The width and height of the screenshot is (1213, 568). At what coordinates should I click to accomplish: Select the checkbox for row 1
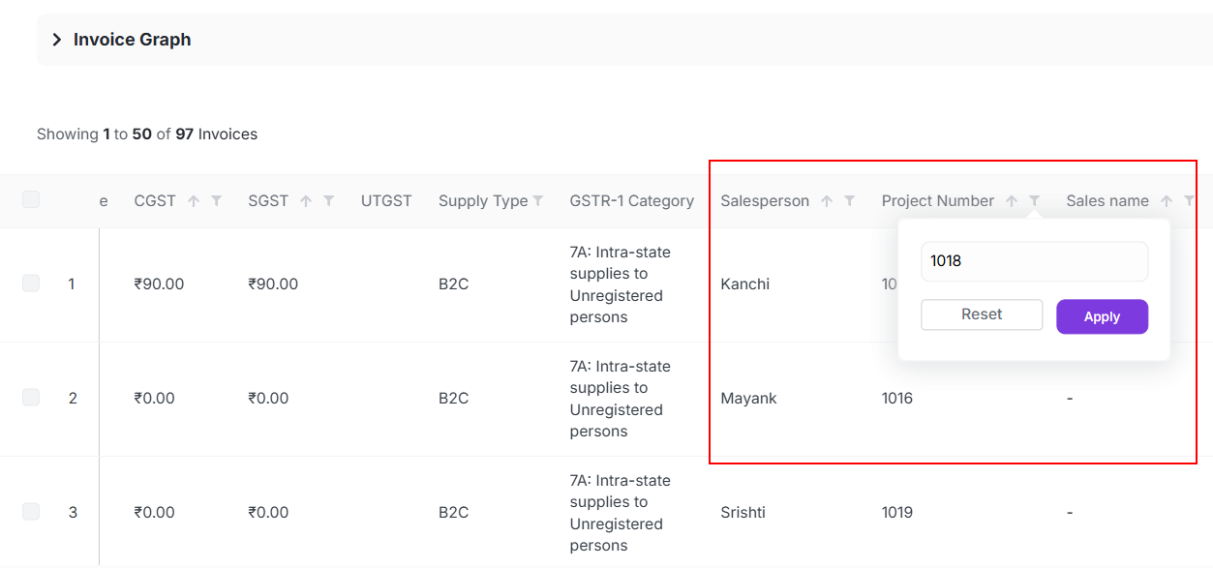coord(31,284)
